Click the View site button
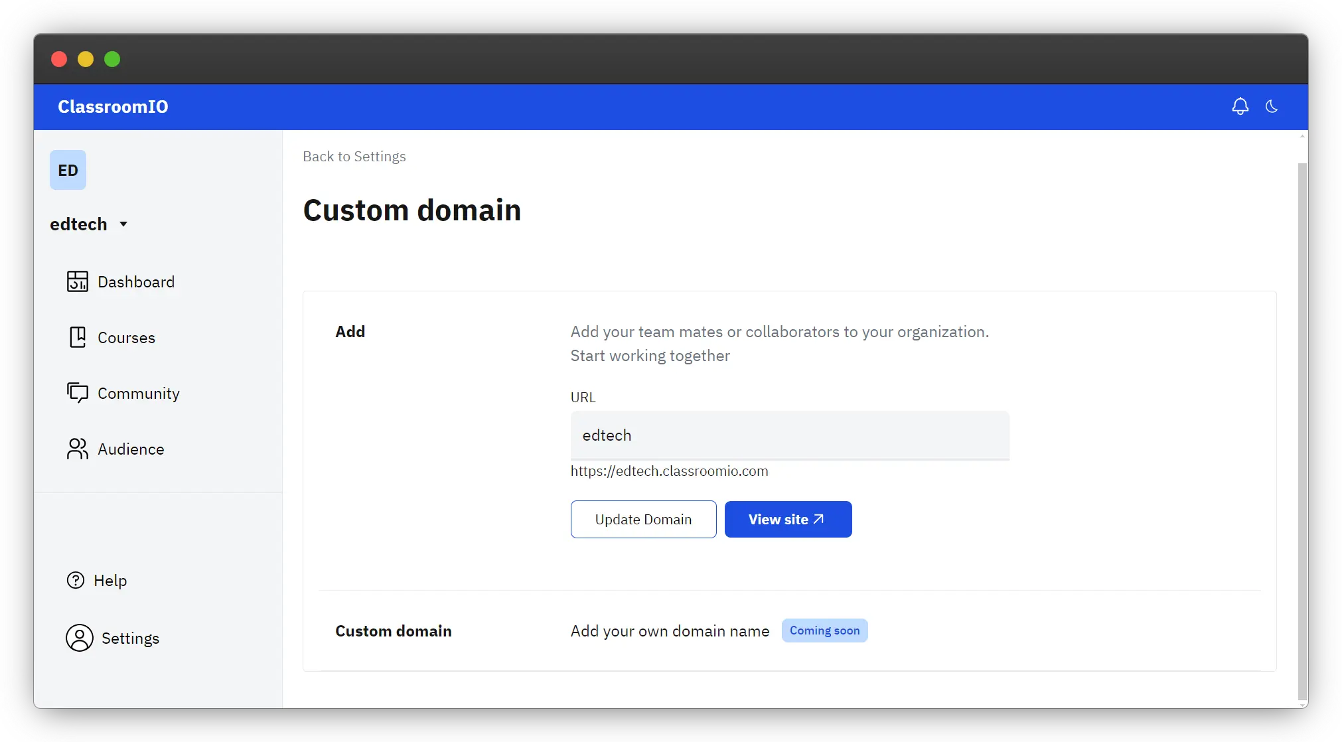Screen dimensions: 1342x742 [788, 519]
